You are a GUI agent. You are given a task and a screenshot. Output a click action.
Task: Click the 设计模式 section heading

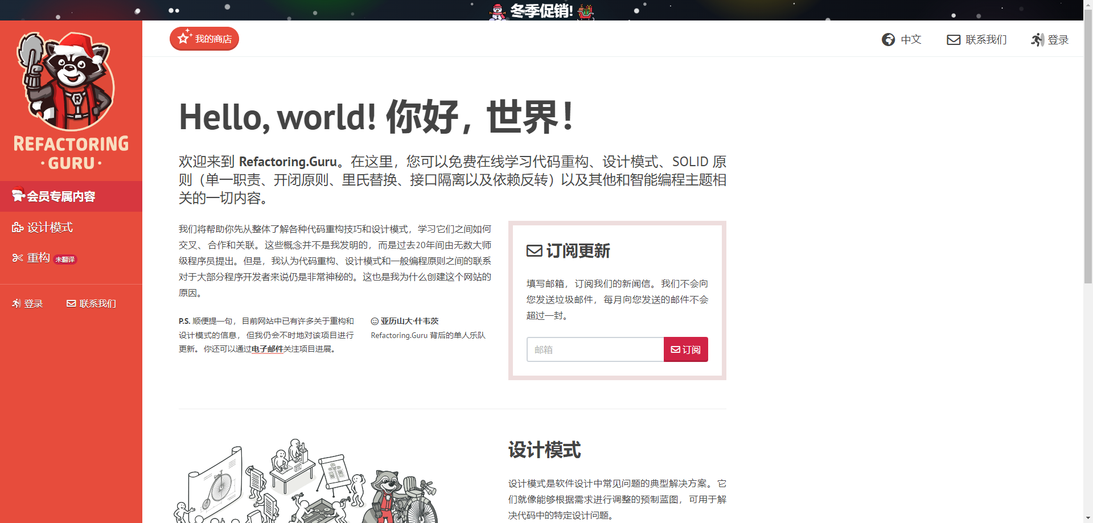tap(544, 450)
